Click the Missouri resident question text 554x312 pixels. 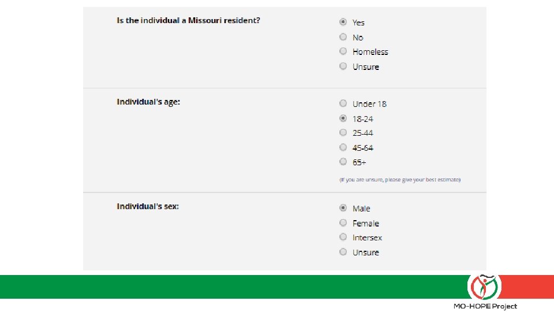188,20
